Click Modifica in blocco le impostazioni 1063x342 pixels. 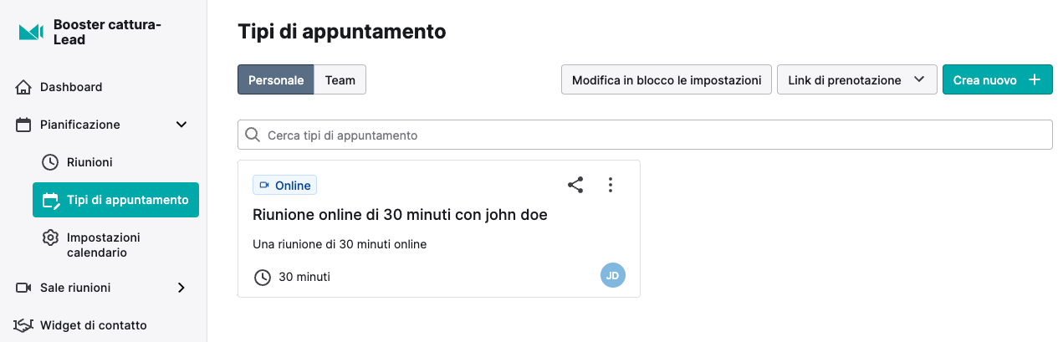(x=666, y=80)
